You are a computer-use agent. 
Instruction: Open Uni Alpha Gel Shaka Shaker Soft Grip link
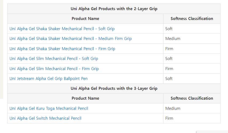pyautogui.click(x=62, y=29)
